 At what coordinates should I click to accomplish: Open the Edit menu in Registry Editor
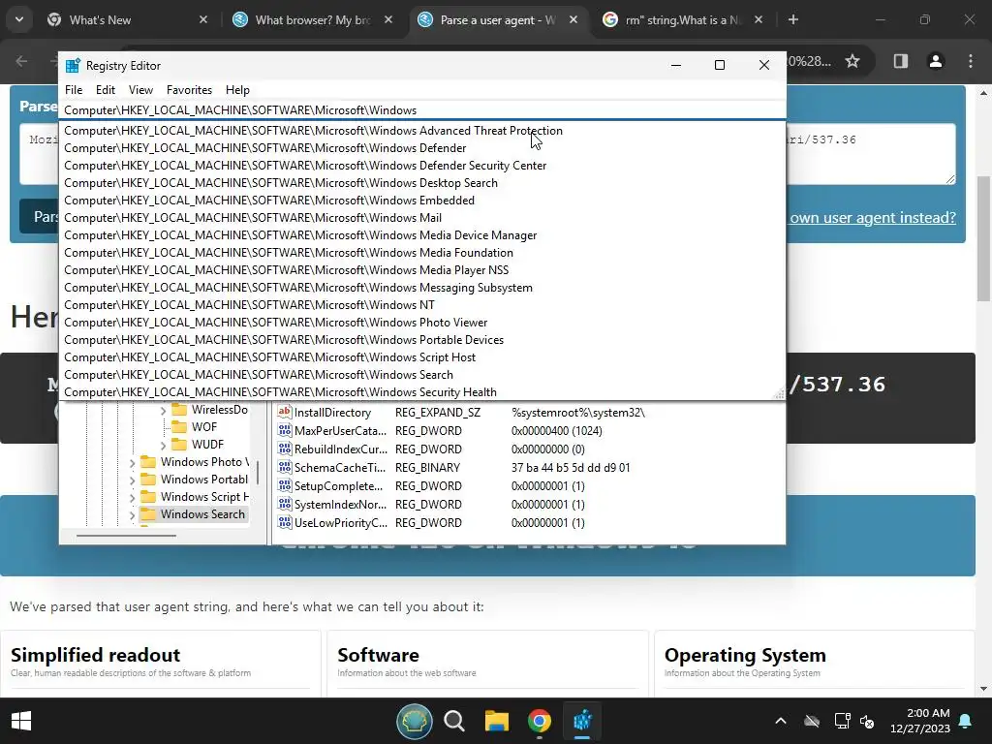click(x=105, y=90)
